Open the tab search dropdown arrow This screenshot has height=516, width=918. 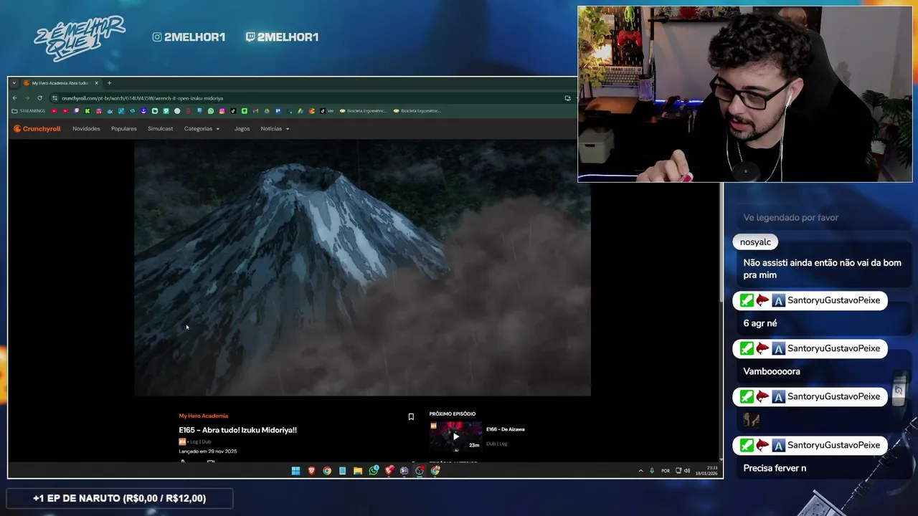pos(14,83)
